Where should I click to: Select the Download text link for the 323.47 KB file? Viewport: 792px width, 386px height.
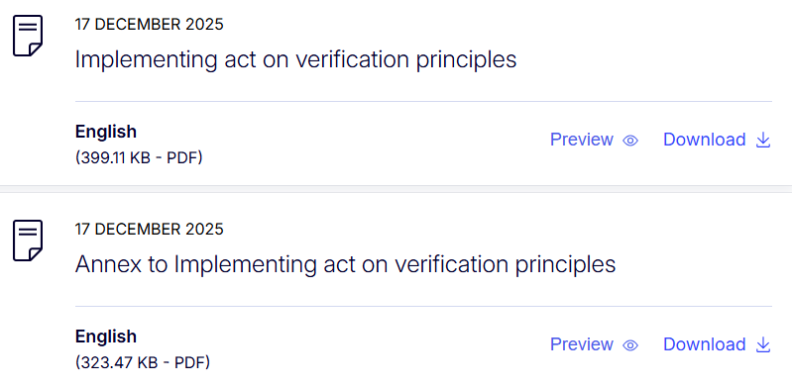(704, 344)
